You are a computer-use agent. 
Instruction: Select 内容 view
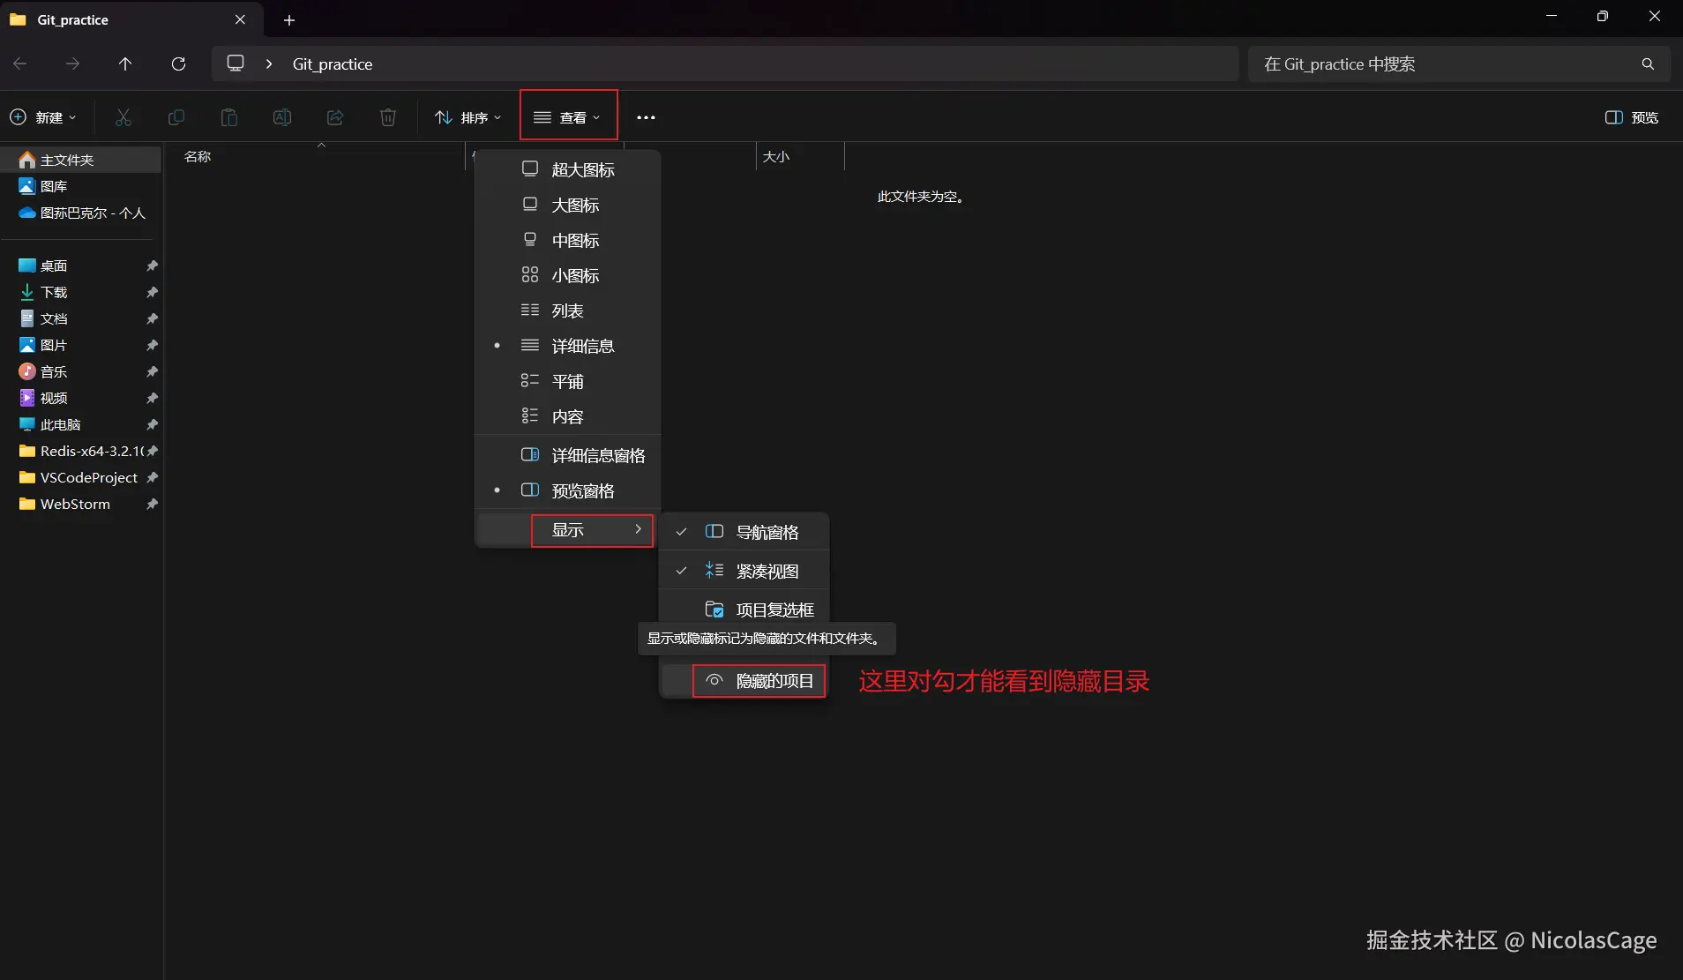[x=568, y=416]
